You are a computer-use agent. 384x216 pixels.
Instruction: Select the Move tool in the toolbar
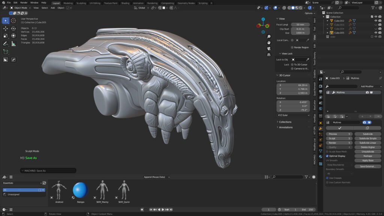6,28
